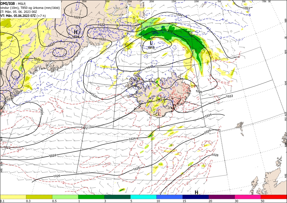This screenshot has width=287, height=203.
Task: Click the pink 30 mm legend swatch
Action: click(248, 197)
